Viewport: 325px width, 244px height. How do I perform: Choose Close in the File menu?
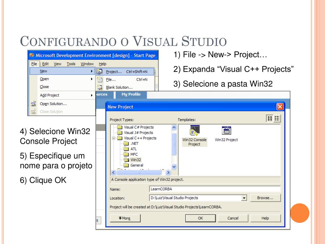pyautogui.click(x=62, y=87)
